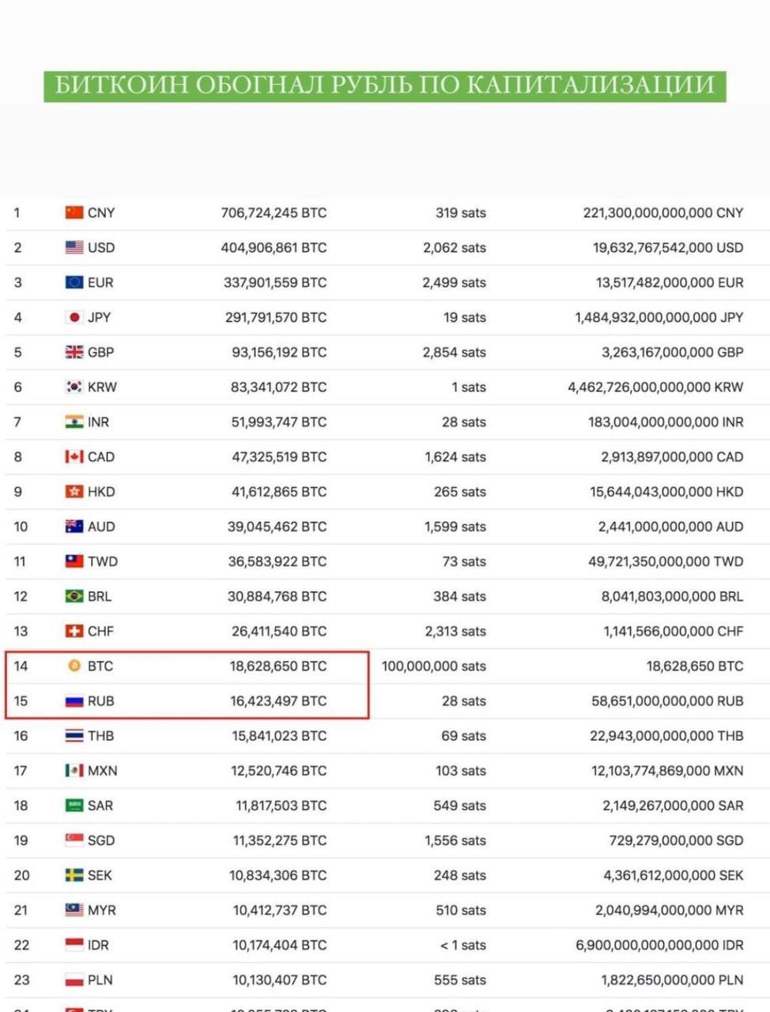Click the value 337,901,559 BTC
The width and height of the screenshot is (770, 1012).
tap(275, 282)
